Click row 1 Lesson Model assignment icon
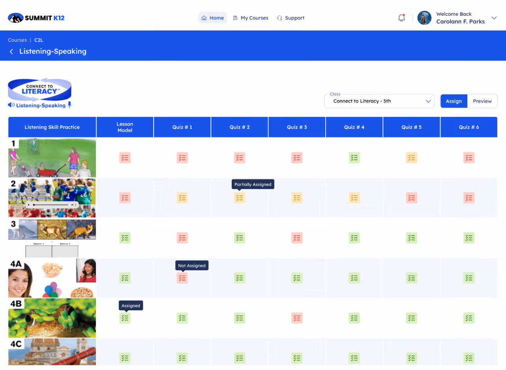 click(x=125, y=158)
